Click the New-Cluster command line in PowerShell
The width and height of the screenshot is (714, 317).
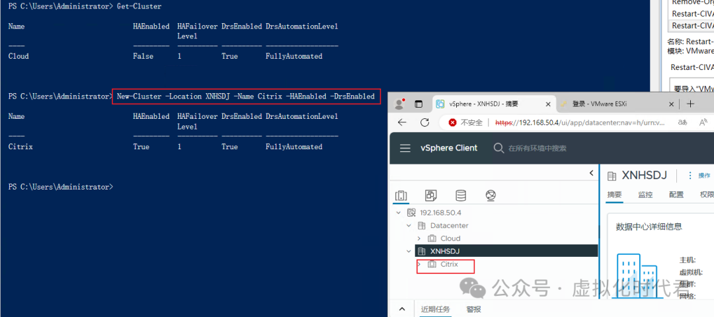246,96
